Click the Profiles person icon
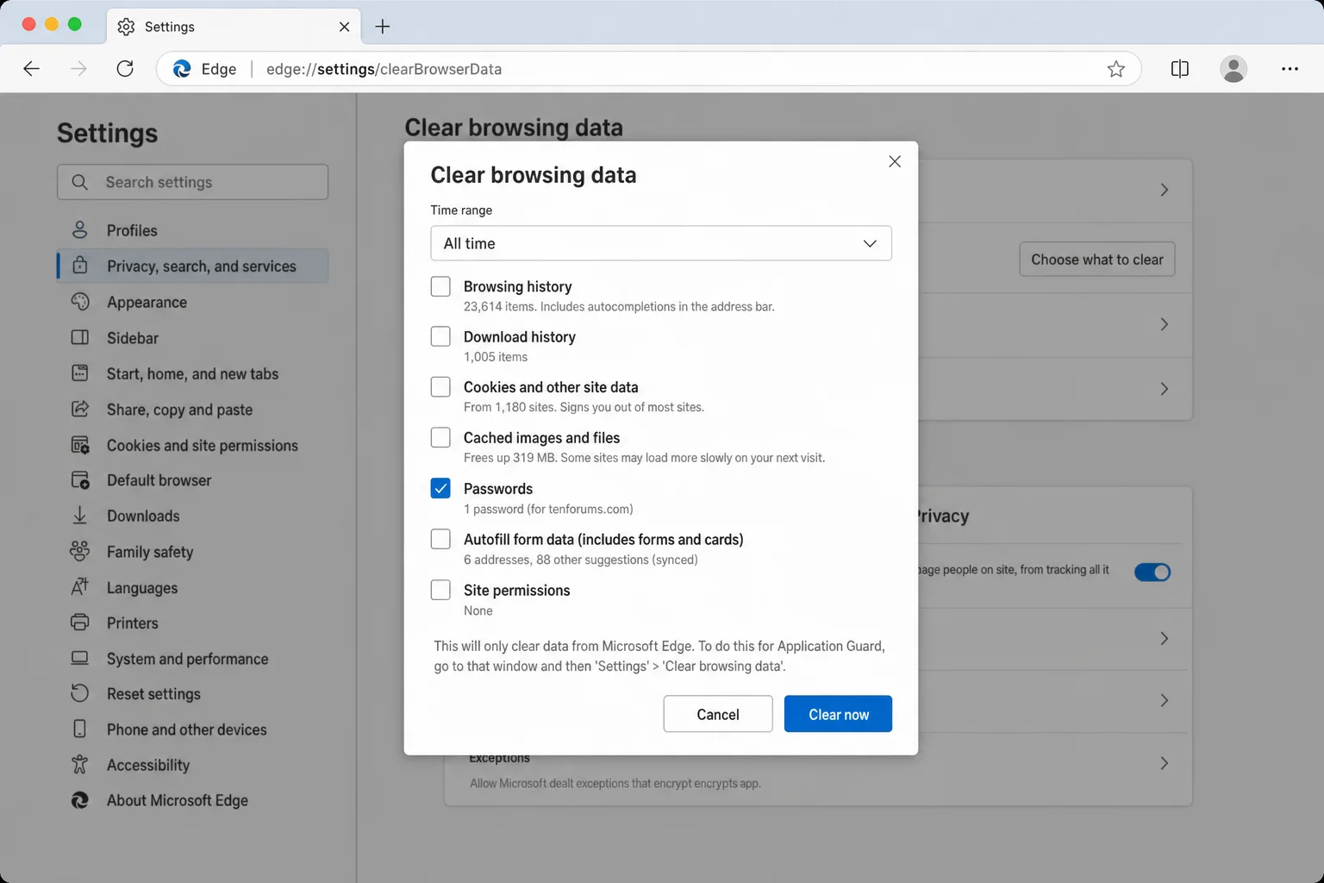Image resolution: width=1324 pixels, height=883 pixels. coord(80,230)
